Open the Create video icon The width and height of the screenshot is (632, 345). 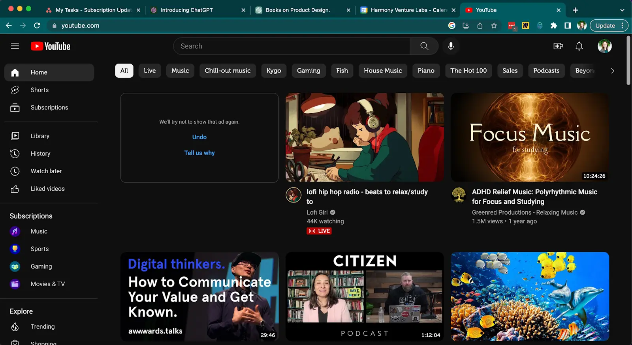coord(558,46)
